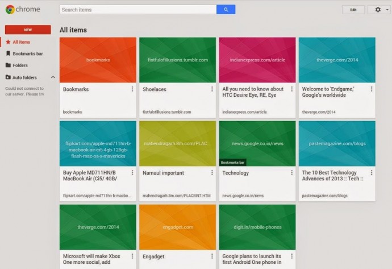Open three-dot menu on Engadget card
The width and height of the screenshot is (392, 269).
212,256
